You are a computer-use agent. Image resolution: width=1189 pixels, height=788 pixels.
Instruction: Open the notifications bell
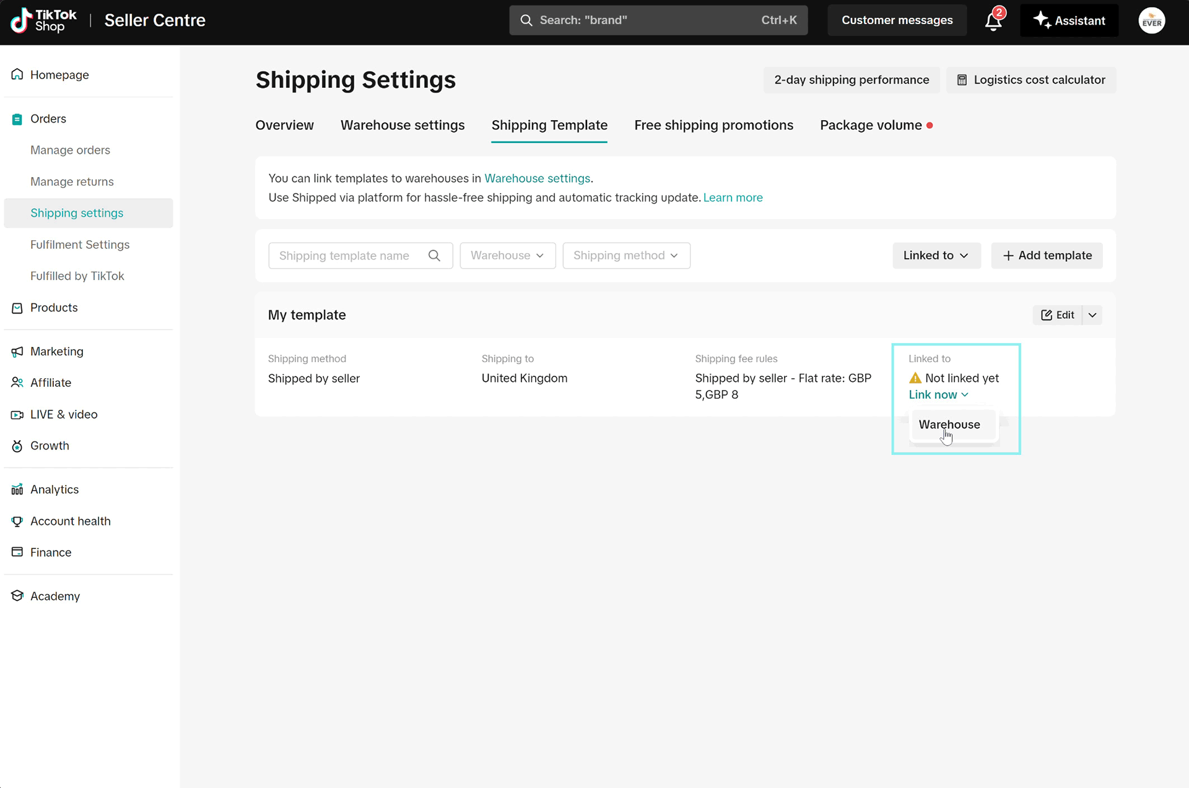993,20
